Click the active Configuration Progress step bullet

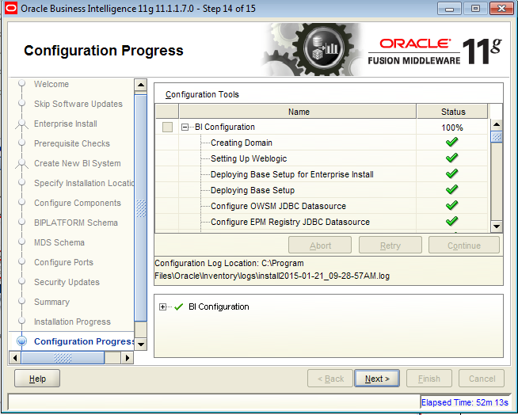tap(22, 341)
